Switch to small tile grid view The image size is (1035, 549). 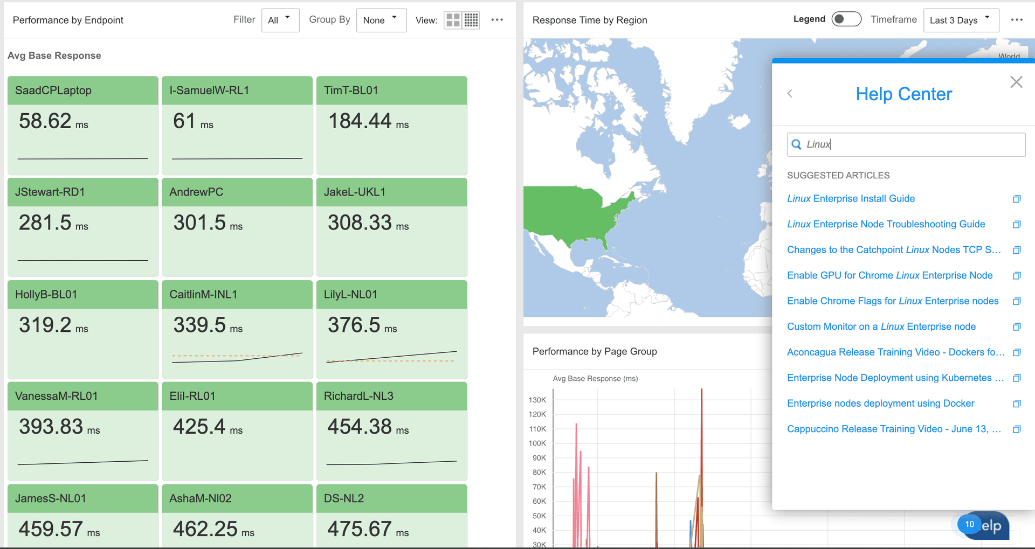pyautogui.click(x=471, y=20)
